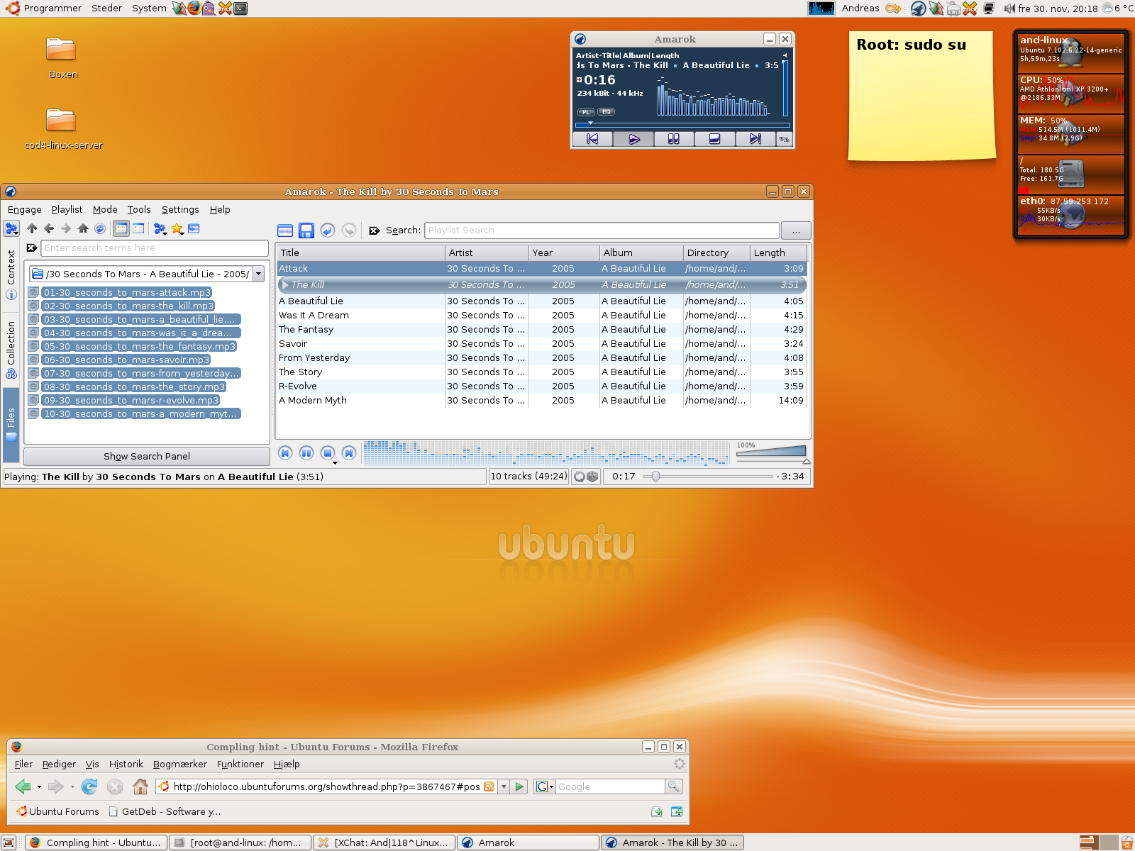Open file browser configure gear dropdown
The image size is (1135, 851).
point(160,228)
